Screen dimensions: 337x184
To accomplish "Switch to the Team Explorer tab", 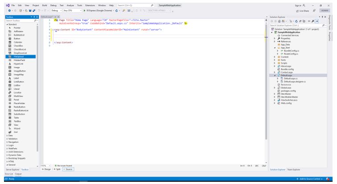I will tap(293, 170).
